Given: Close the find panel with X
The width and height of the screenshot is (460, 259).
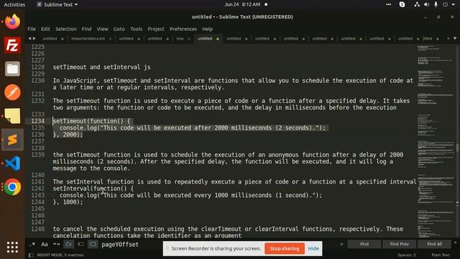Looking at the screenshot, I should tap(455, 242).
